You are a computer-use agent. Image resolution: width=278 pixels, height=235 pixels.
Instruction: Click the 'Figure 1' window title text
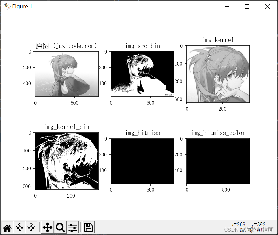(x=22, y=7)
